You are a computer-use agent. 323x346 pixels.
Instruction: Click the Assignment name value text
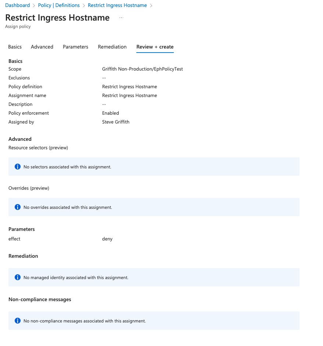(x=129, y=95)
